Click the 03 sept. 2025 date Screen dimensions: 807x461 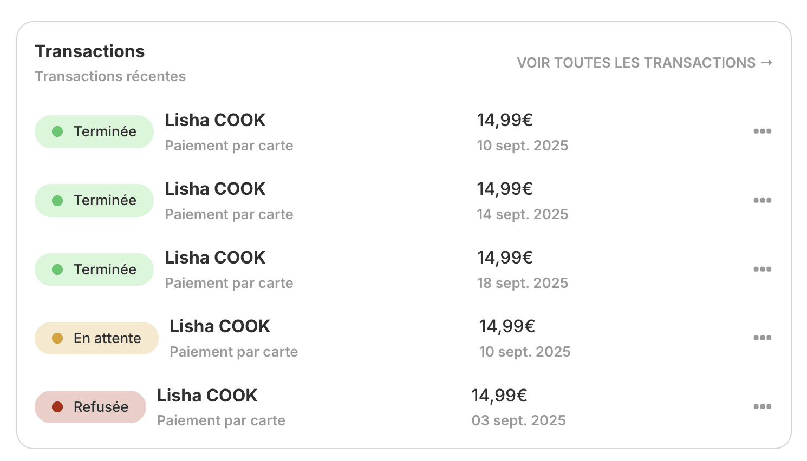(x=518, y=420)
